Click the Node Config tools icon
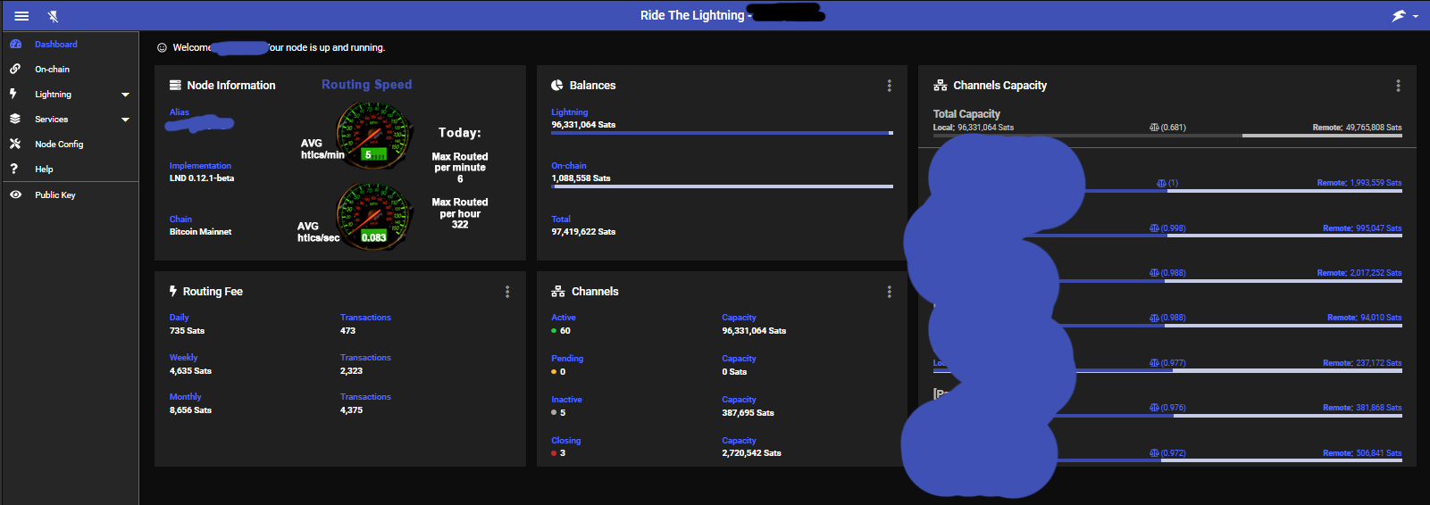Image resolution: width=1430 pixels, height=505 pixels. (x=15, y=144)
